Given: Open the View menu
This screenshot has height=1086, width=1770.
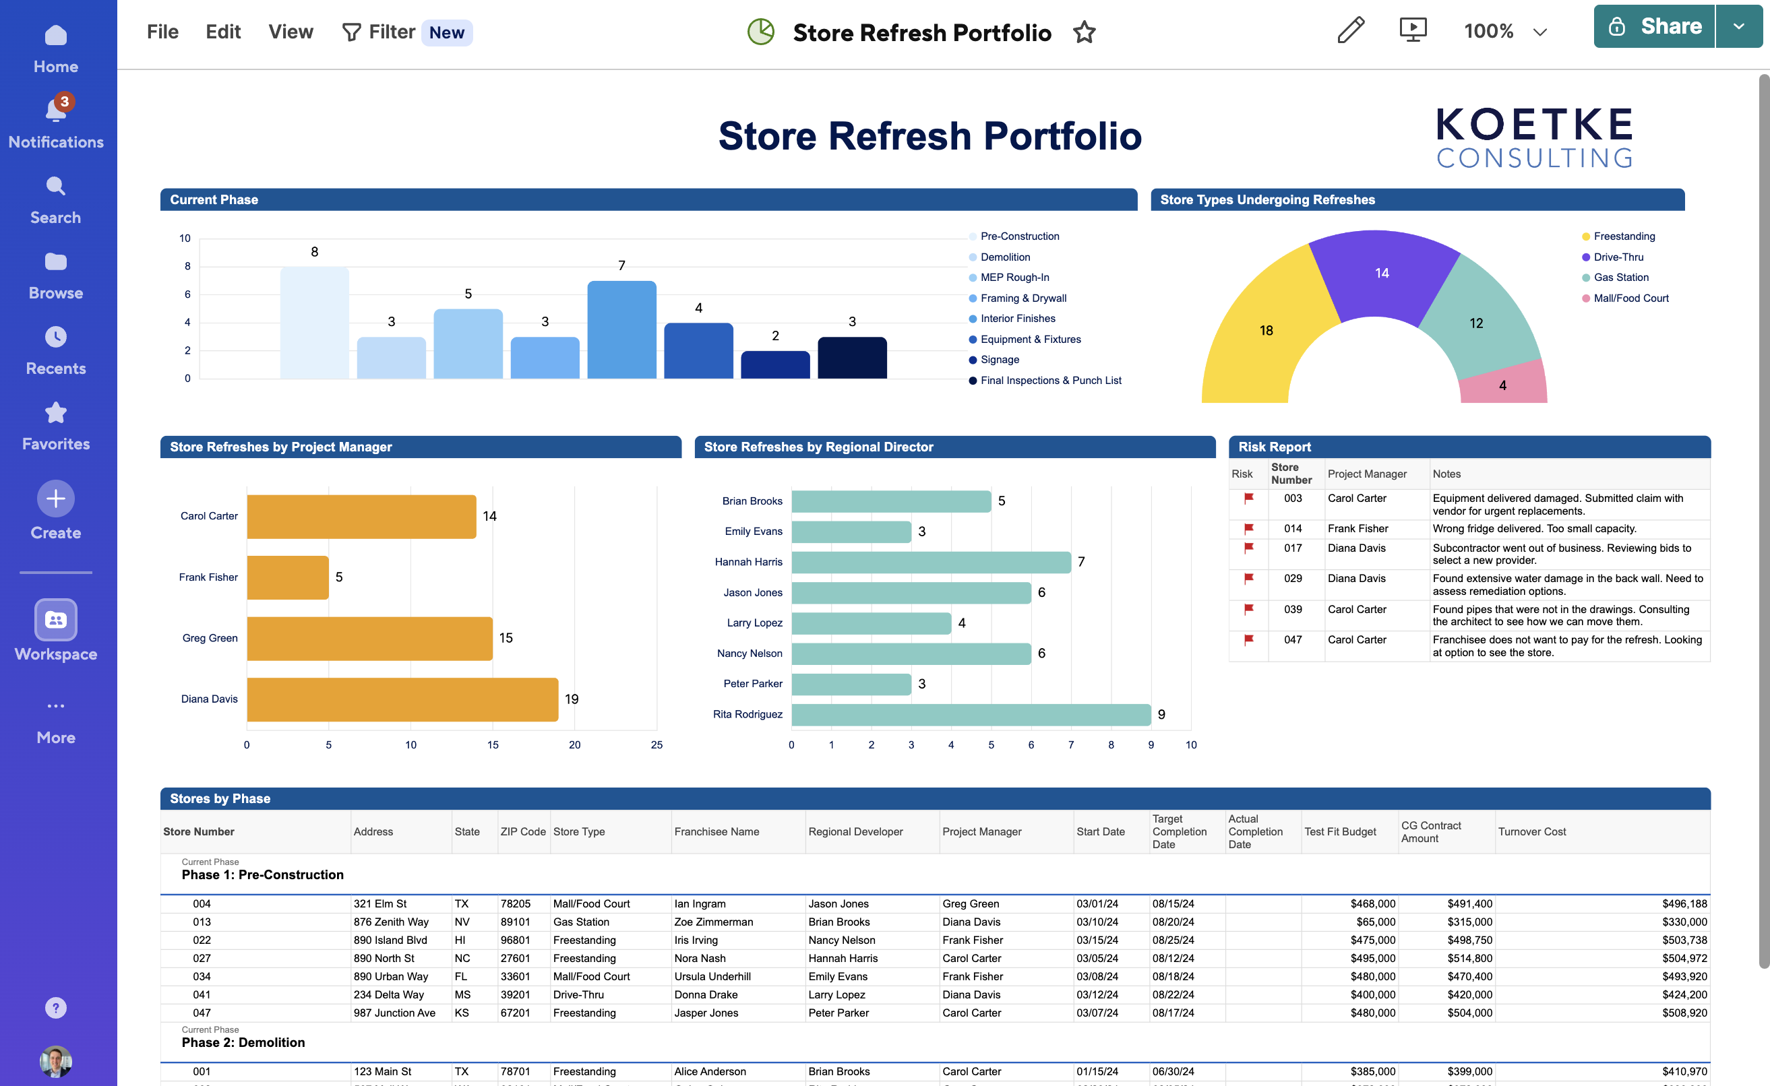Looking at the screenshot, I should (291, 32).
